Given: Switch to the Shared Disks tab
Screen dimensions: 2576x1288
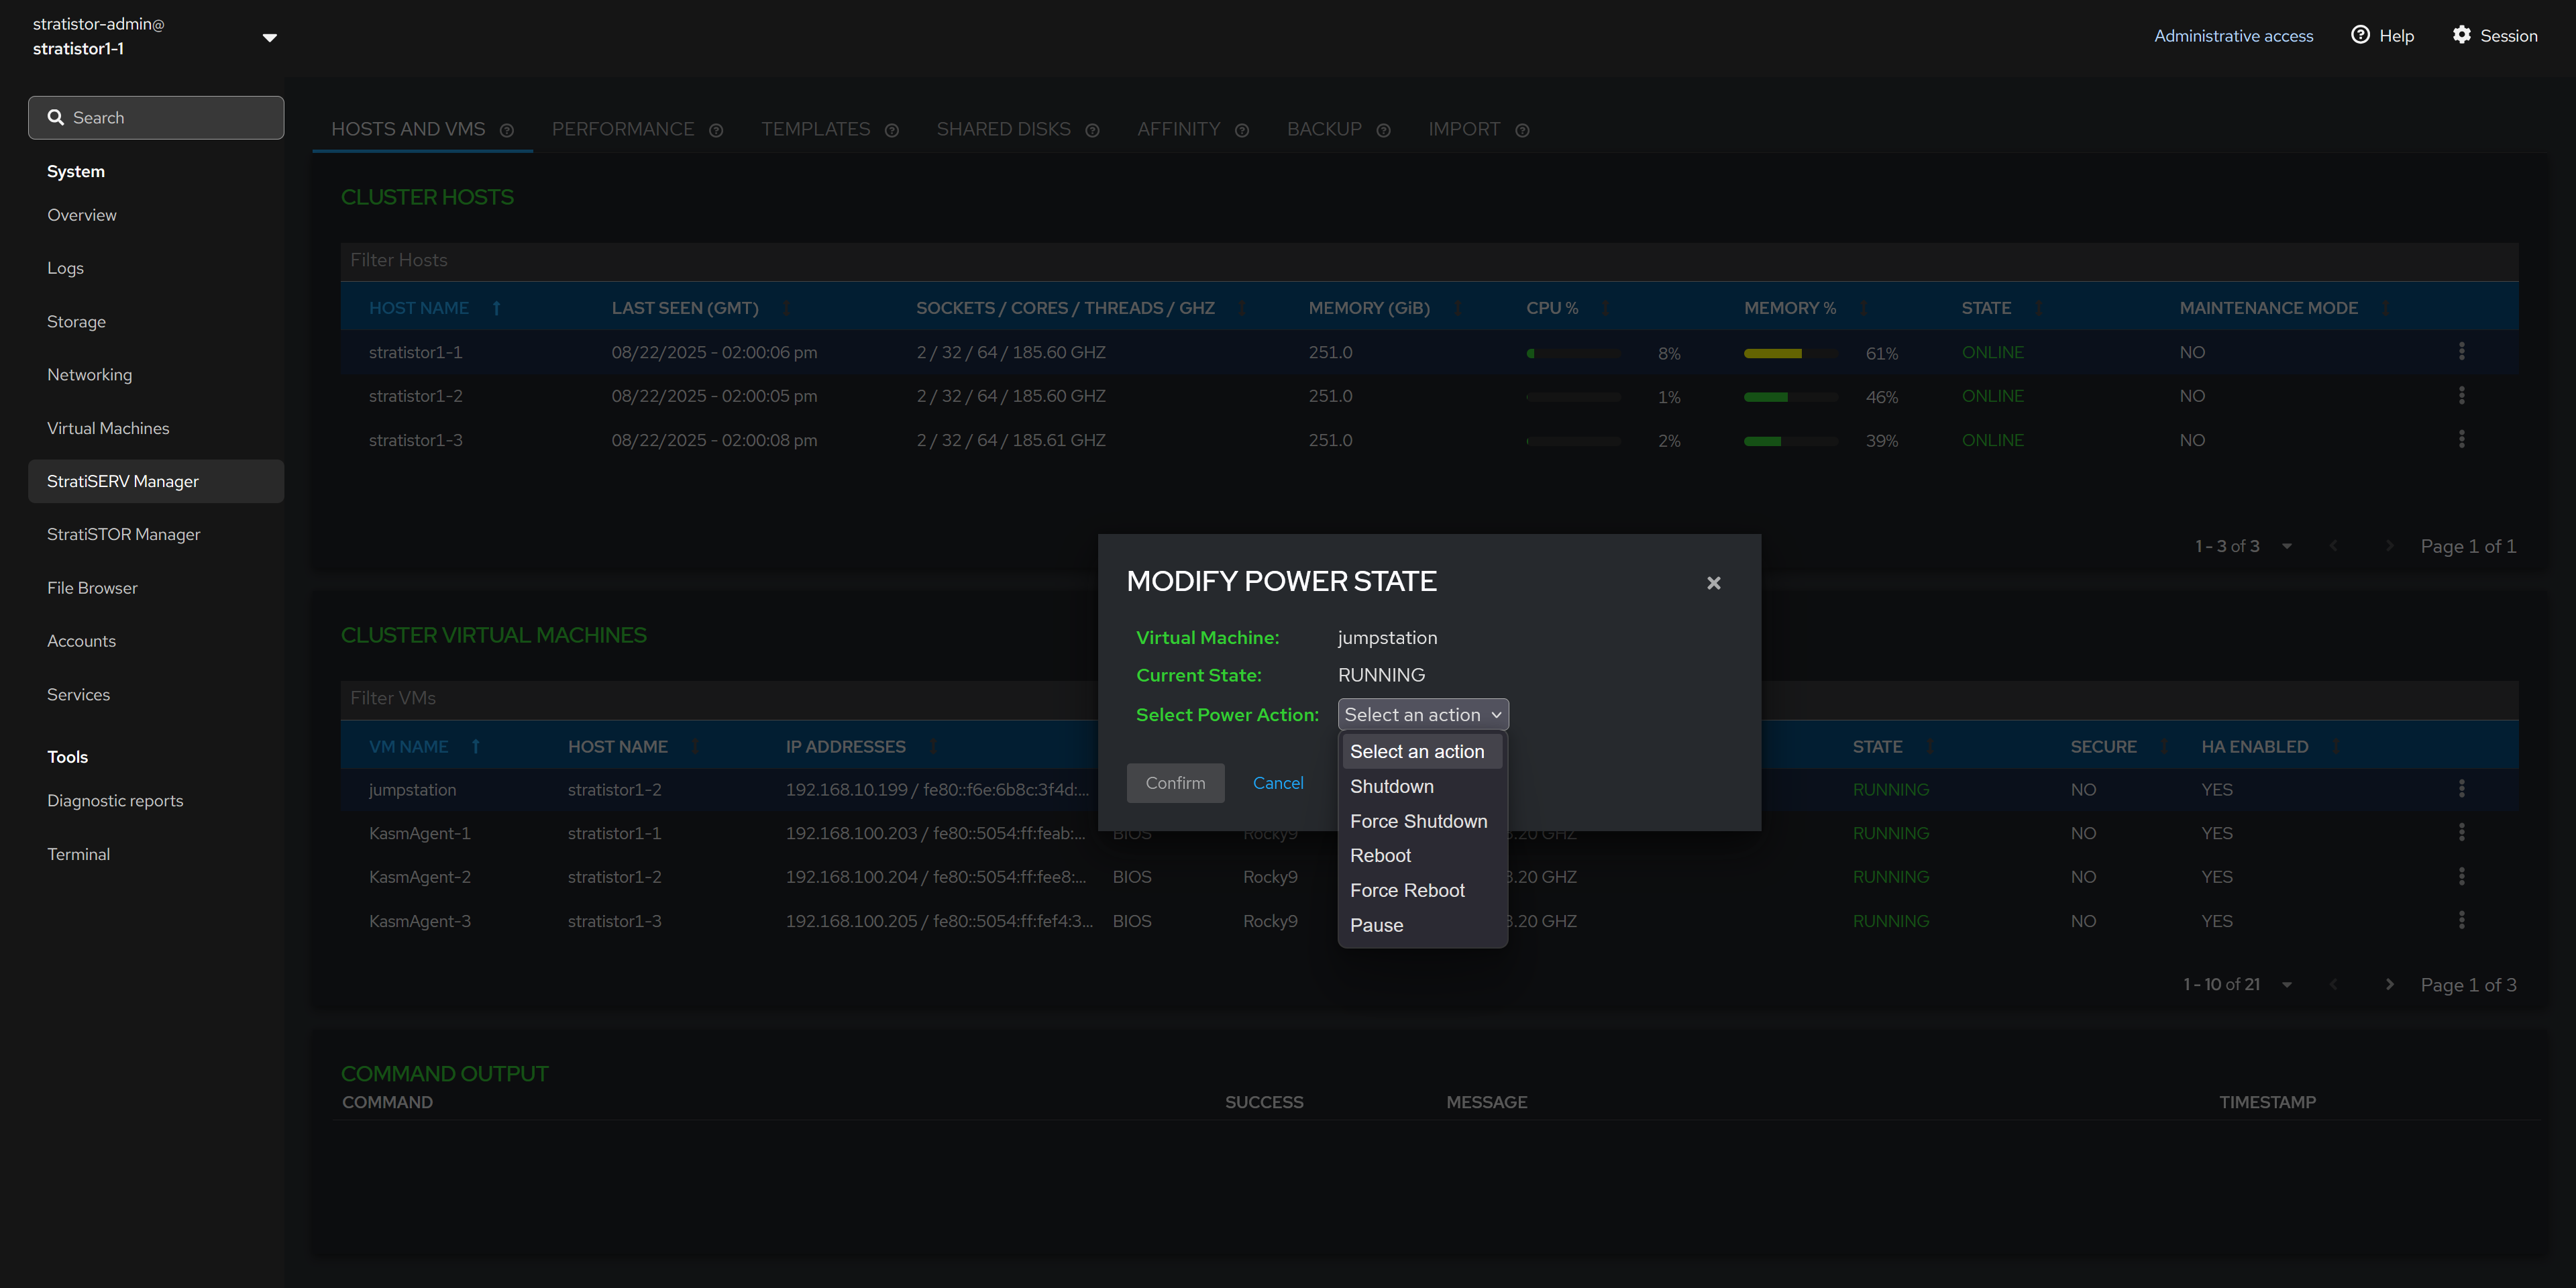Looking at the screenshot, I should coord(1003,129).
